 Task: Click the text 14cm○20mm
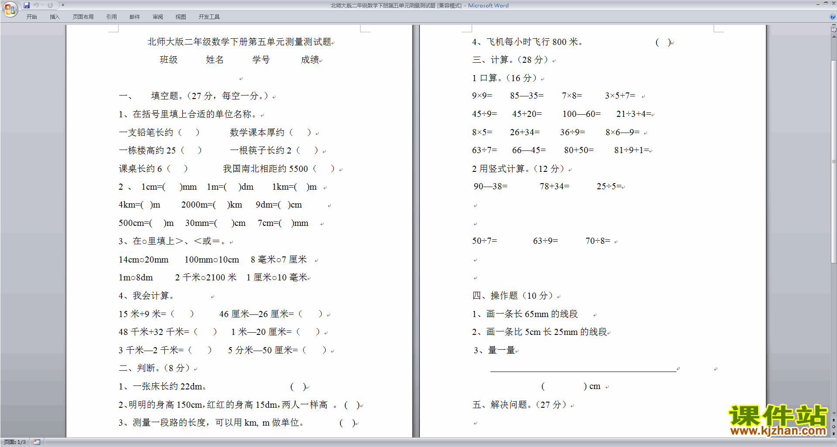point(143,260)
